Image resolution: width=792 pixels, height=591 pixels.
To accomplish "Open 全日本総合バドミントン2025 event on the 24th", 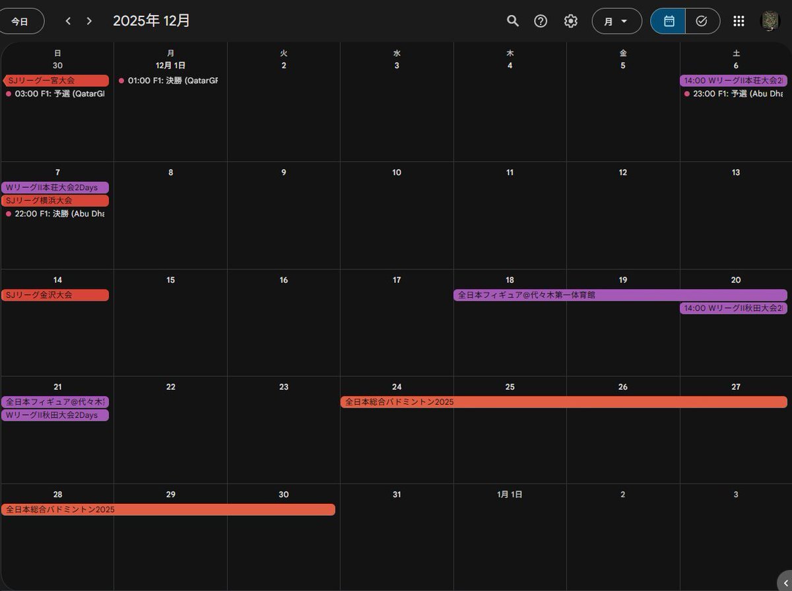I will pyautogui.click(x=563, y=402).
